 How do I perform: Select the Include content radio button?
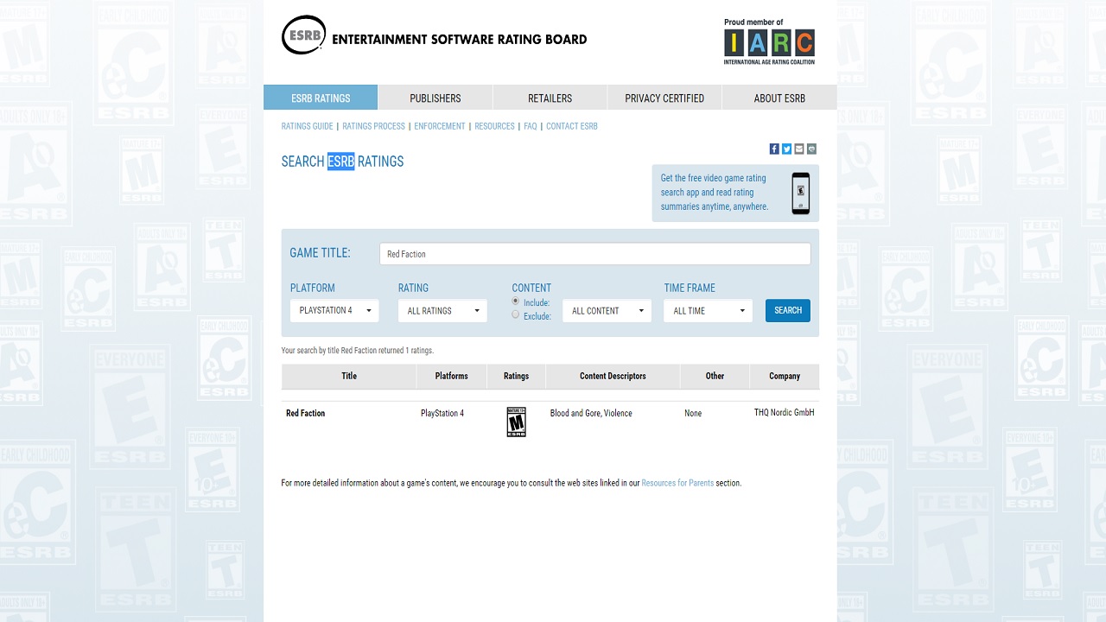516,301
